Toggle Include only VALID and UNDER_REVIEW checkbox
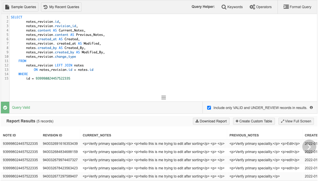This screenshot has height=181, width=318. pyautogui.click(x=209, y=108)
